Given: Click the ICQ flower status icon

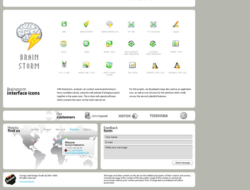Looking at the screenshot, I should pos(66,151).
